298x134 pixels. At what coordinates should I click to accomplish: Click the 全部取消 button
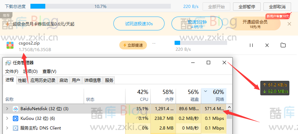click(277, 7)
